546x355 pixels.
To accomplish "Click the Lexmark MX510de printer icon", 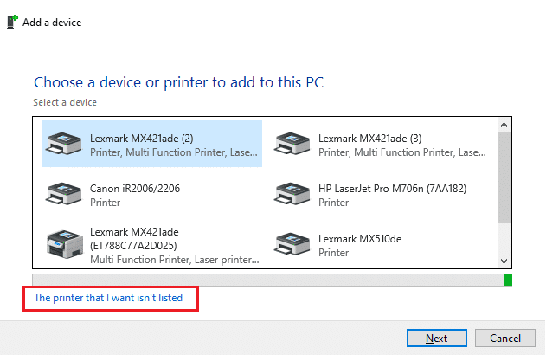I will point(292,244).
